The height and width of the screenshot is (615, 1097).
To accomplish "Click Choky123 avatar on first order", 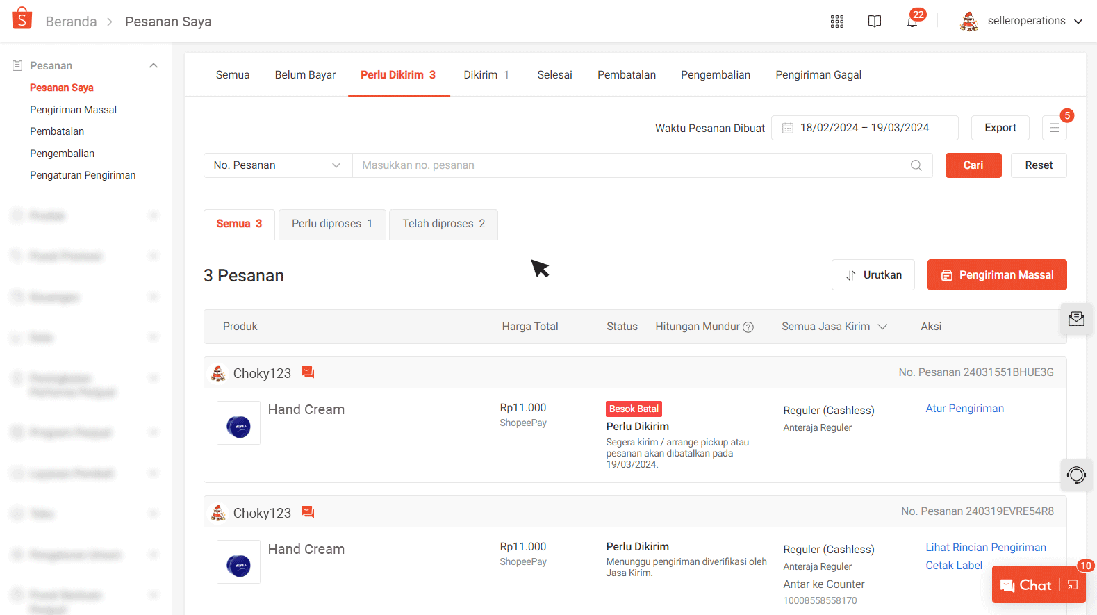I will coord(218,373).
